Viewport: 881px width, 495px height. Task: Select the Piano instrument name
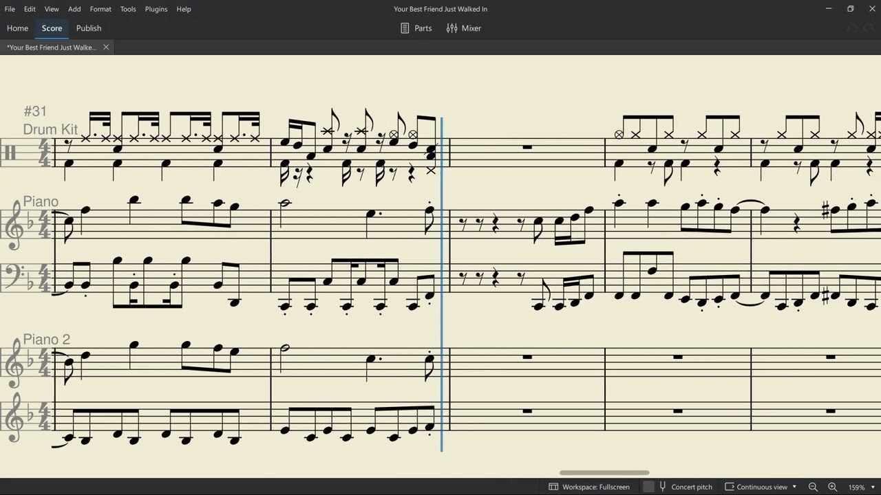point(41,201)
